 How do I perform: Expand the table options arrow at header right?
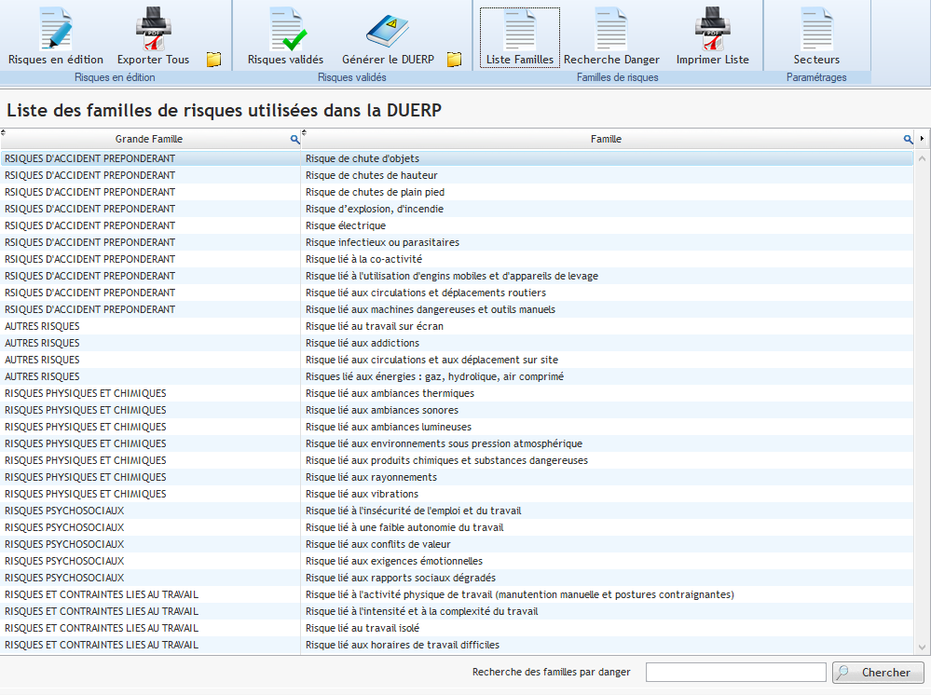[923, 139]
